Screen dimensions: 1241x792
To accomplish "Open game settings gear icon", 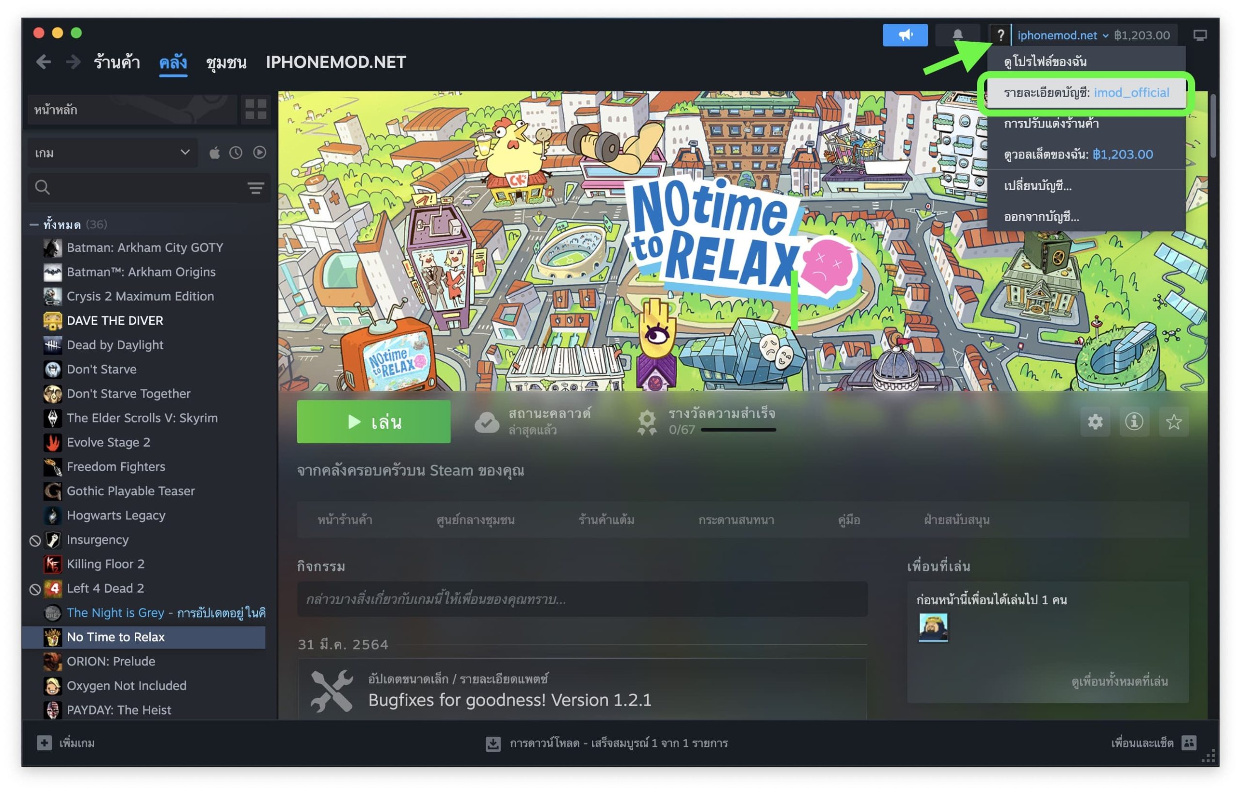I will tap(1095, 422).
